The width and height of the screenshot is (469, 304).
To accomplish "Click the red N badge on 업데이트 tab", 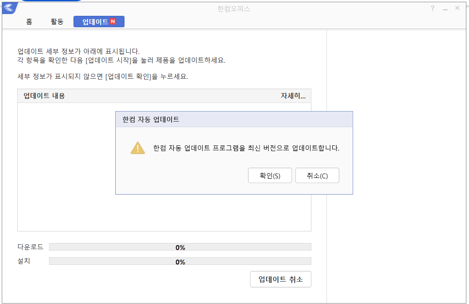I will point(113,21).
